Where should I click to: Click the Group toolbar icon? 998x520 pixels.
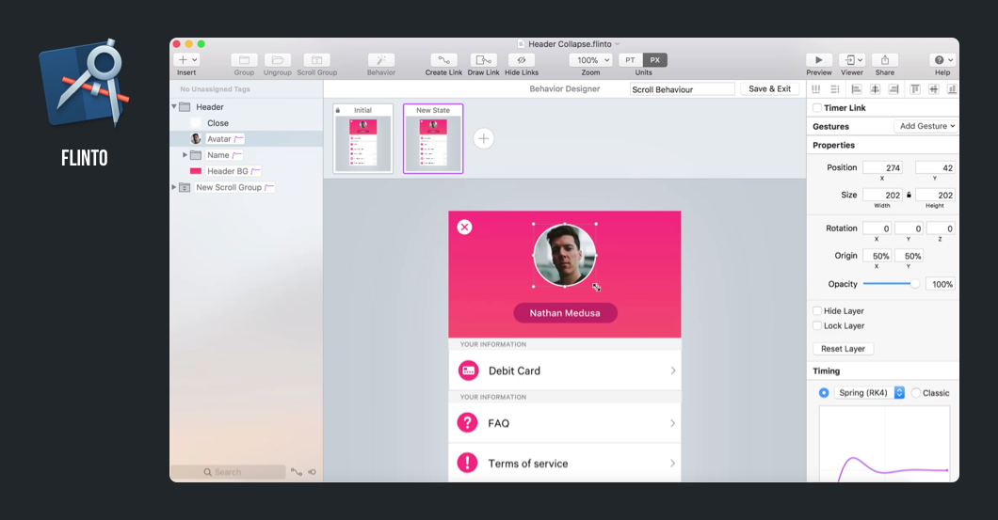244,60
